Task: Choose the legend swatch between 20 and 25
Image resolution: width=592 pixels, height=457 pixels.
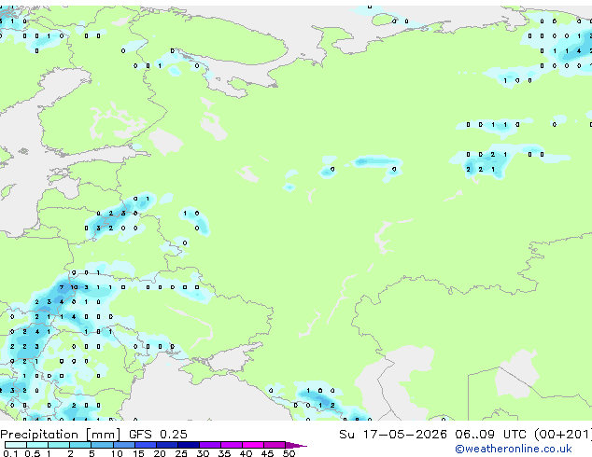Action: click(167, 445)
